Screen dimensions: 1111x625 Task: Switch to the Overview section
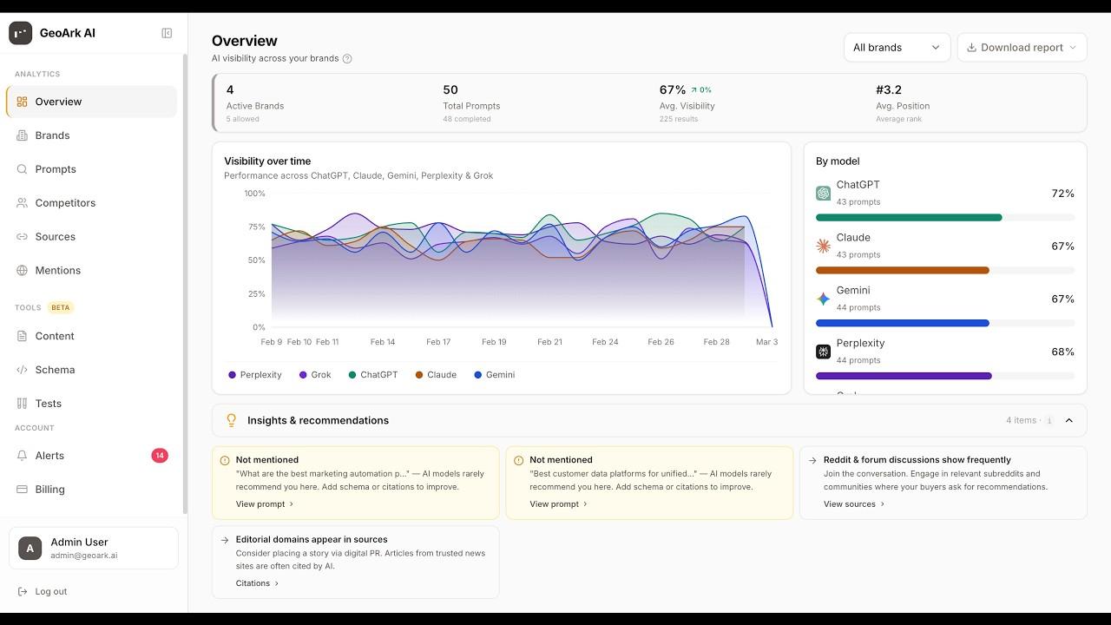[x=58, y=102]
